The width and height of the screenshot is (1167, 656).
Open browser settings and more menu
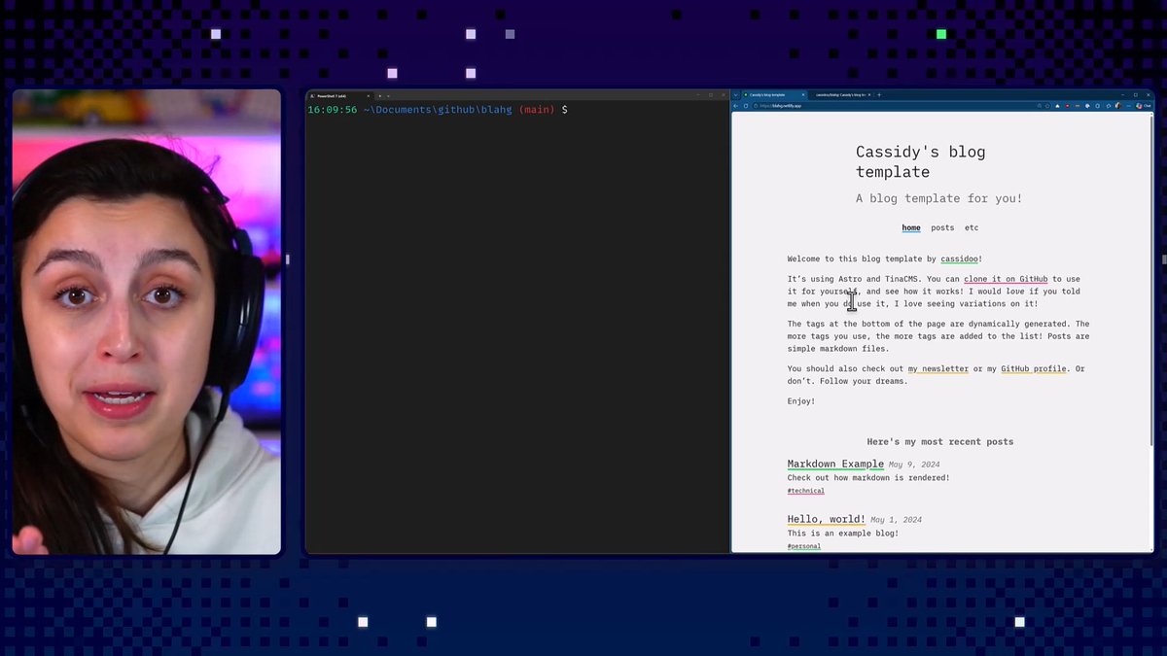(1129, 105)
